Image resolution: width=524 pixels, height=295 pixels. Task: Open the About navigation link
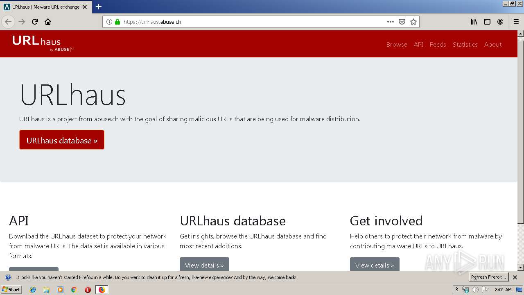[493, 45]
